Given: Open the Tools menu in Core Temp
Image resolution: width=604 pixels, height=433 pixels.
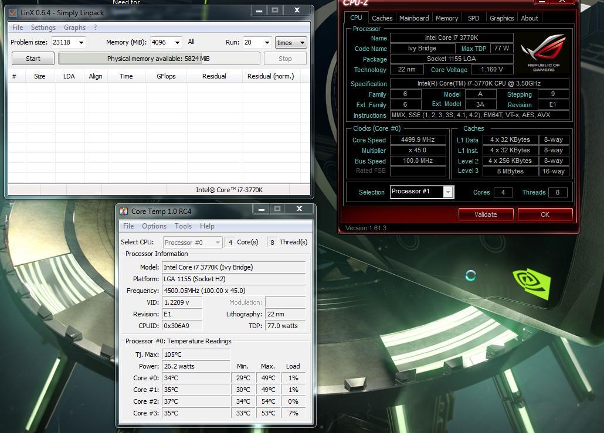Looking at the screenshot, I should coord(183,226).
